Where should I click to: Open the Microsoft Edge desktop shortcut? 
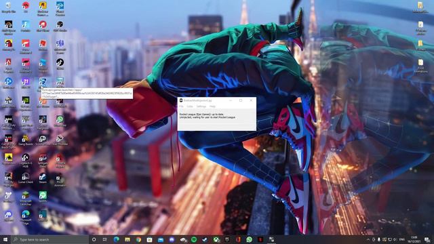coord(26,218)
